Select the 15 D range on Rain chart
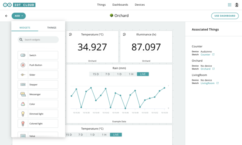Viewport: 242px width, 145px height. pos(95,74)
